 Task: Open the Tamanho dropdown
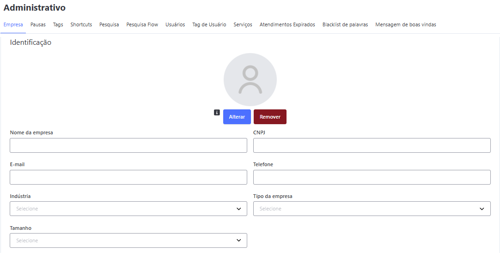point(128,240)
